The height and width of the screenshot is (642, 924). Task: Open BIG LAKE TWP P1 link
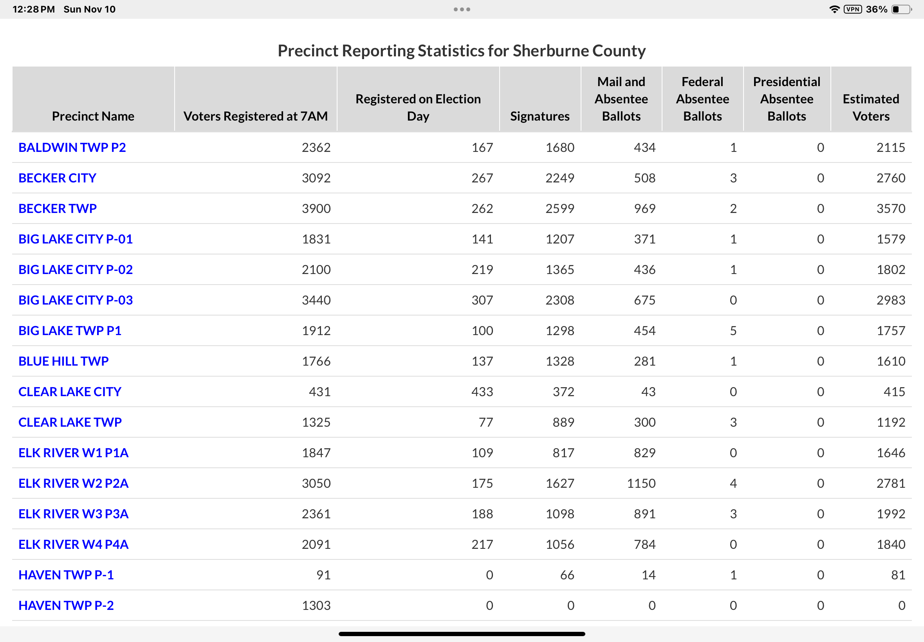click(70, 331)
